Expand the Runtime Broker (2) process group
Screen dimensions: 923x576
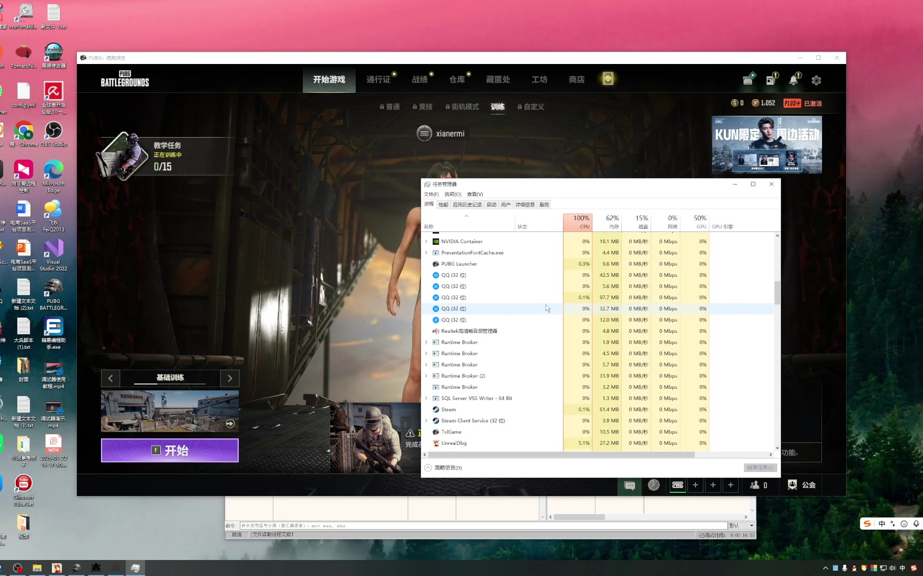426,376
